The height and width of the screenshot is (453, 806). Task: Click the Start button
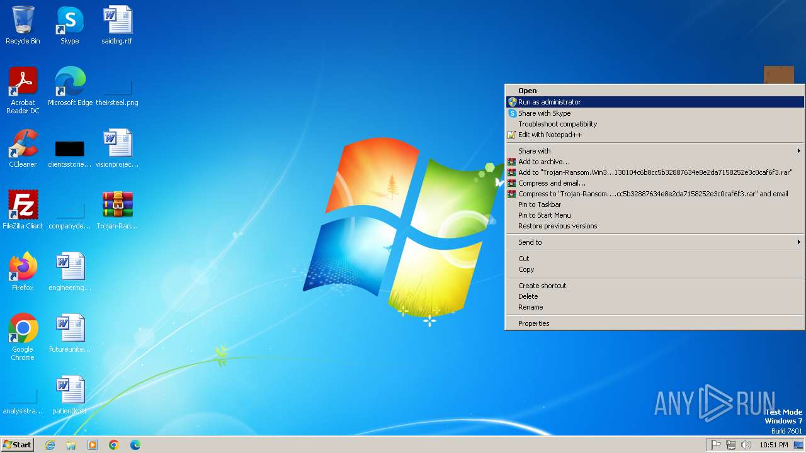pyautogui.click(x=17, y=445)
